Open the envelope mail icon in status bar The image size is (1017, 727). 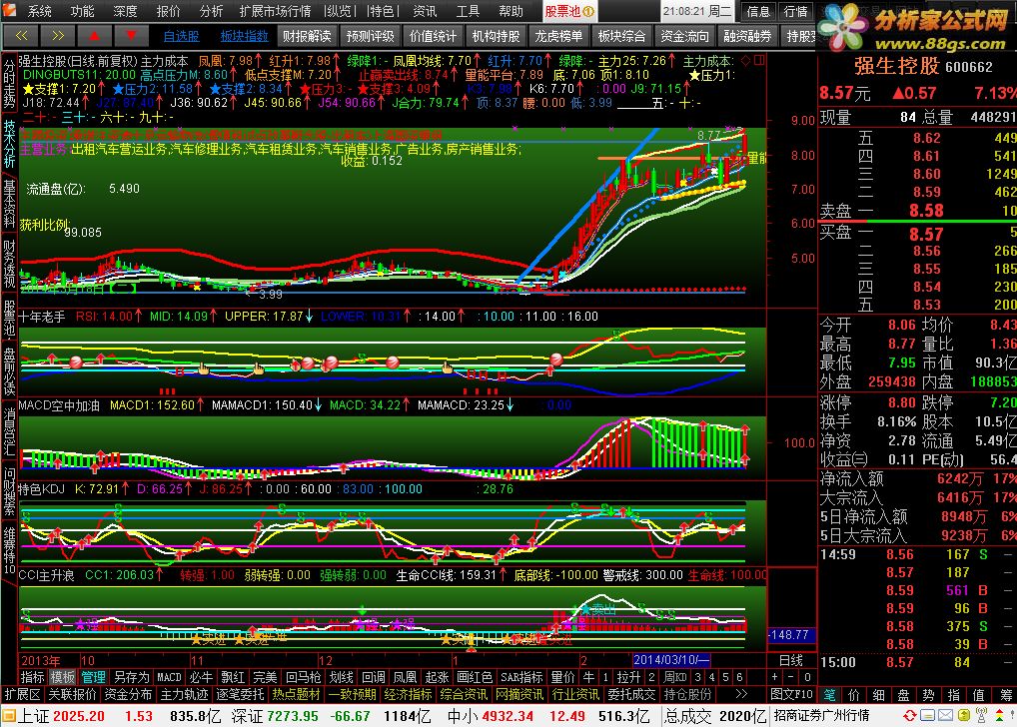click(x=945, y=715)
